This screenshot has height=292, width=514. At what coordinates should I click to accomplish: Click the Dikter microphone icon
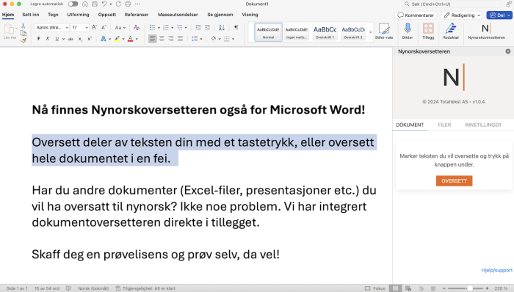[x=408, y=32]
